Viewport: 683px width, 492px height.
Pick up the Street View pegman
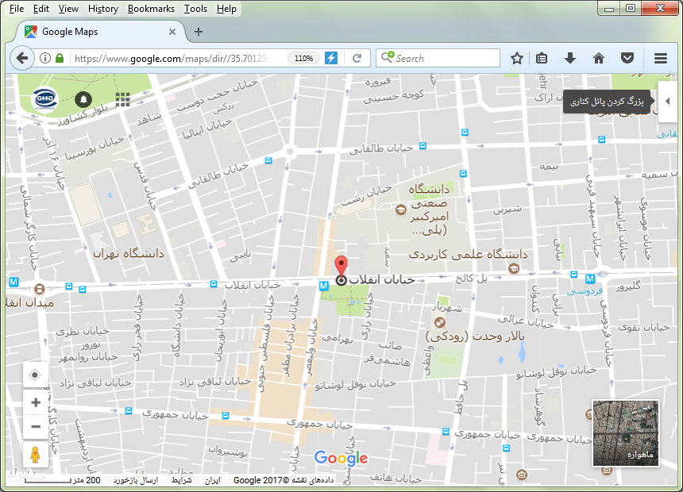35,455
